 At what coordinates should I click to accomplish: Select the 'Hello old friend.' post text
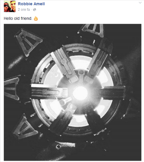[18, 19]
